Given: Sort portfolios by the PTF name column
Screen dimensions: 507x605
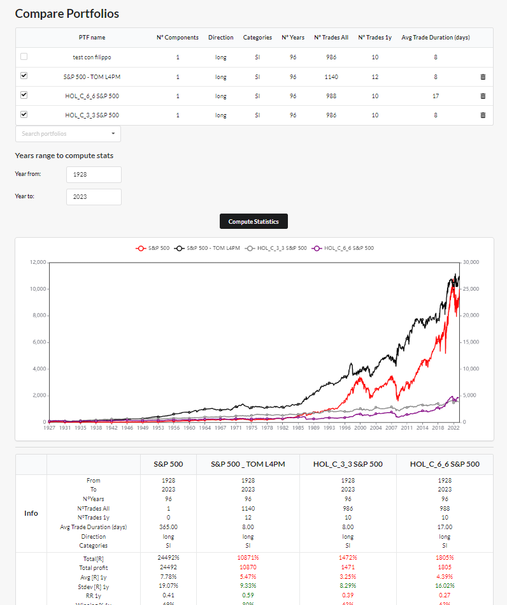Looking at the screenshot, I should point(92,37).
